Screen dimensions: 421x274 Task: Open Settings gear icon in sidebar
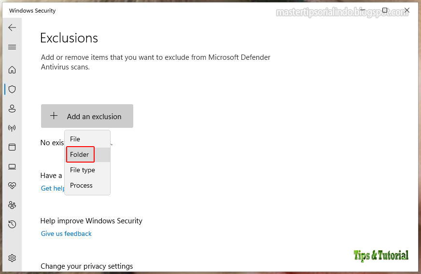click(12, 258)
